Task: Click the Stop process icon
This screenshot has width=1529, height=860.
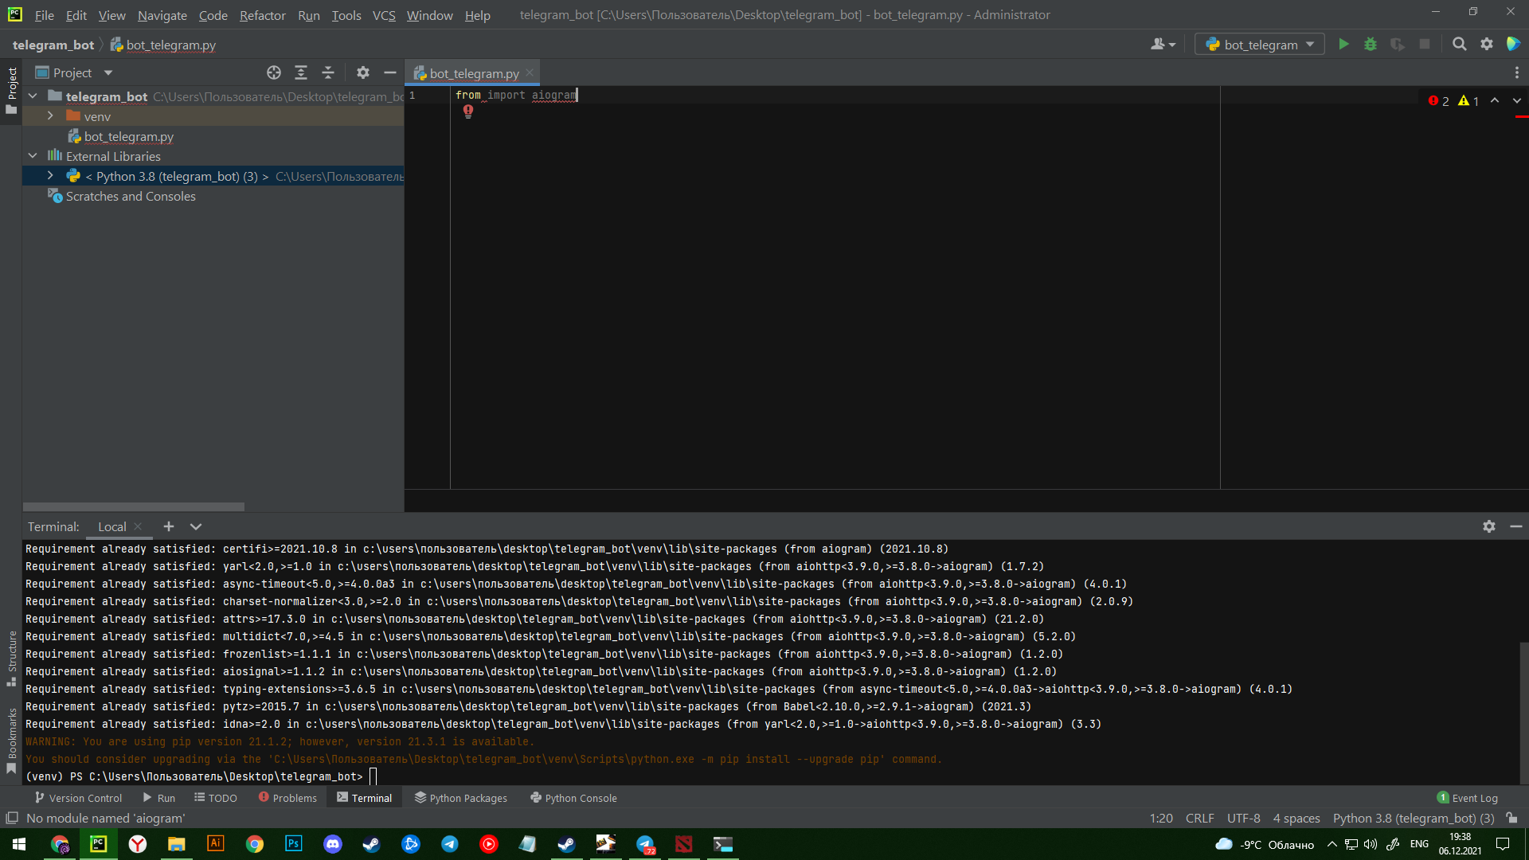Action: (1425, 45)
